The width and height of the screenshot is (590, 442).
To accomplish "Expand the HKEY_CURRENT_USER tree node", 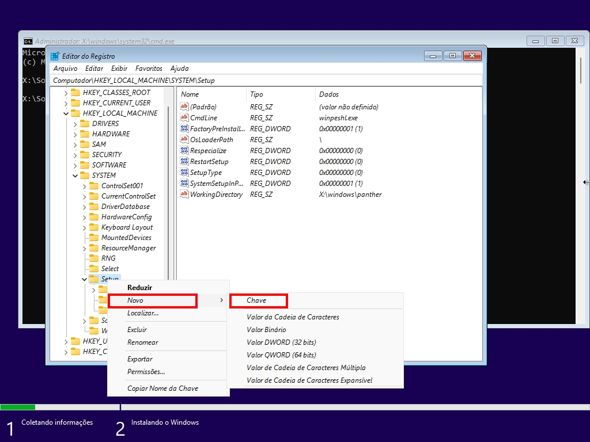I will coord(66,103).
